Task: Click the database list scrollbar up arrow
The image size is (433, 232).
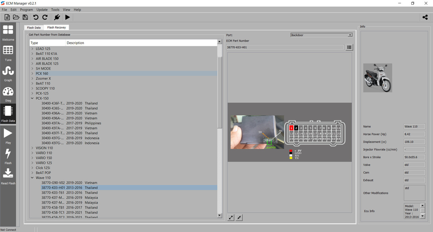Action: click(x=219, y=42)
